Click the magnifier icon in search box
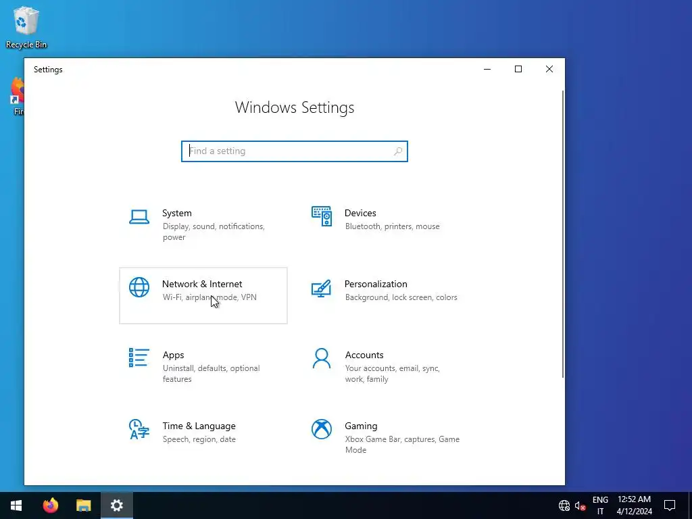 pos(397,151)
